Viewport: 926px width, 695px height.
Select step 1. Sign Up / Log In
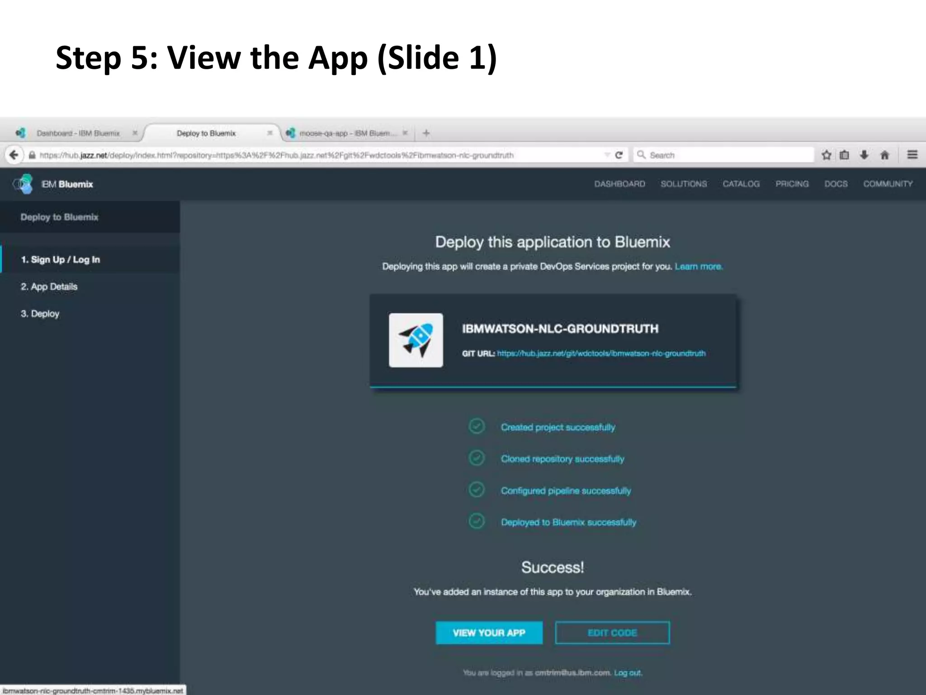tap(90, 260)
